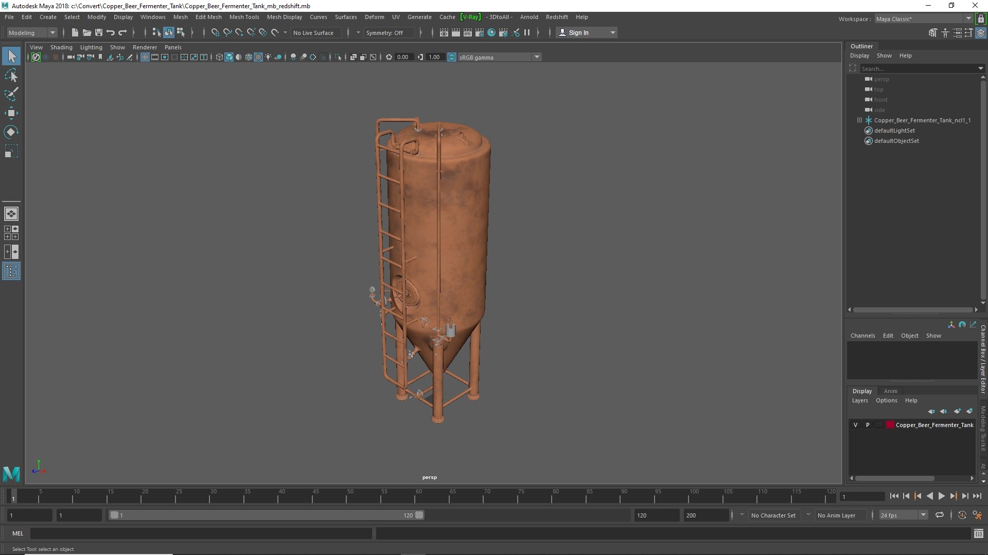Image resolution: width=988 pixels, height=555 pixels.
Task: Toggle the V visibility of Copper_Beer_Fermenter_Tank layer
Action: click(x=855, y=425)
